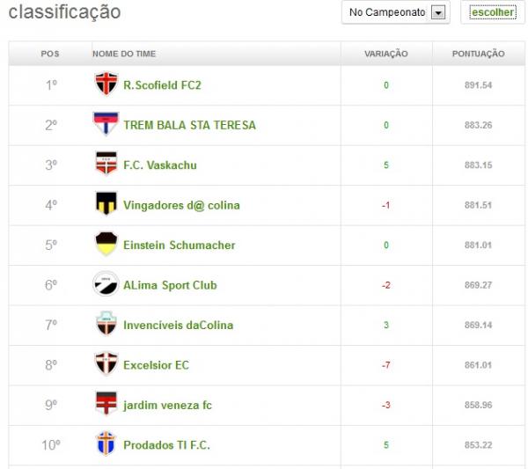Viewport: 528px width, 469px height.
Task: Click the ALima Sport Club round badge
Action: pos(106,284)
